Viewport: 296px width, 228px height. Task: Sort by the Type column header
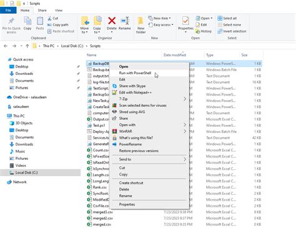(210, 55)
